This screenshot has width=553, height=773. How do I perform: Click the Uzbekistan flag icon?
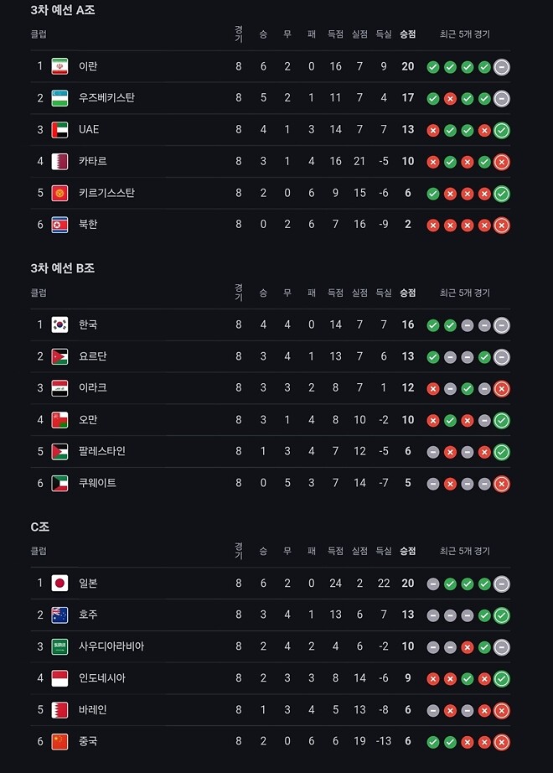59,98
